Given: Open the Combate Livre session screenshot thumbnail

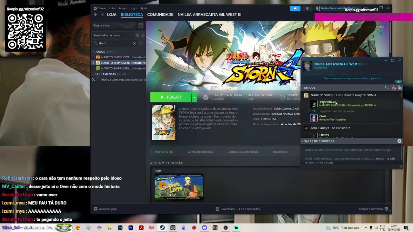Looking at the screenshot, I should 179,187.
